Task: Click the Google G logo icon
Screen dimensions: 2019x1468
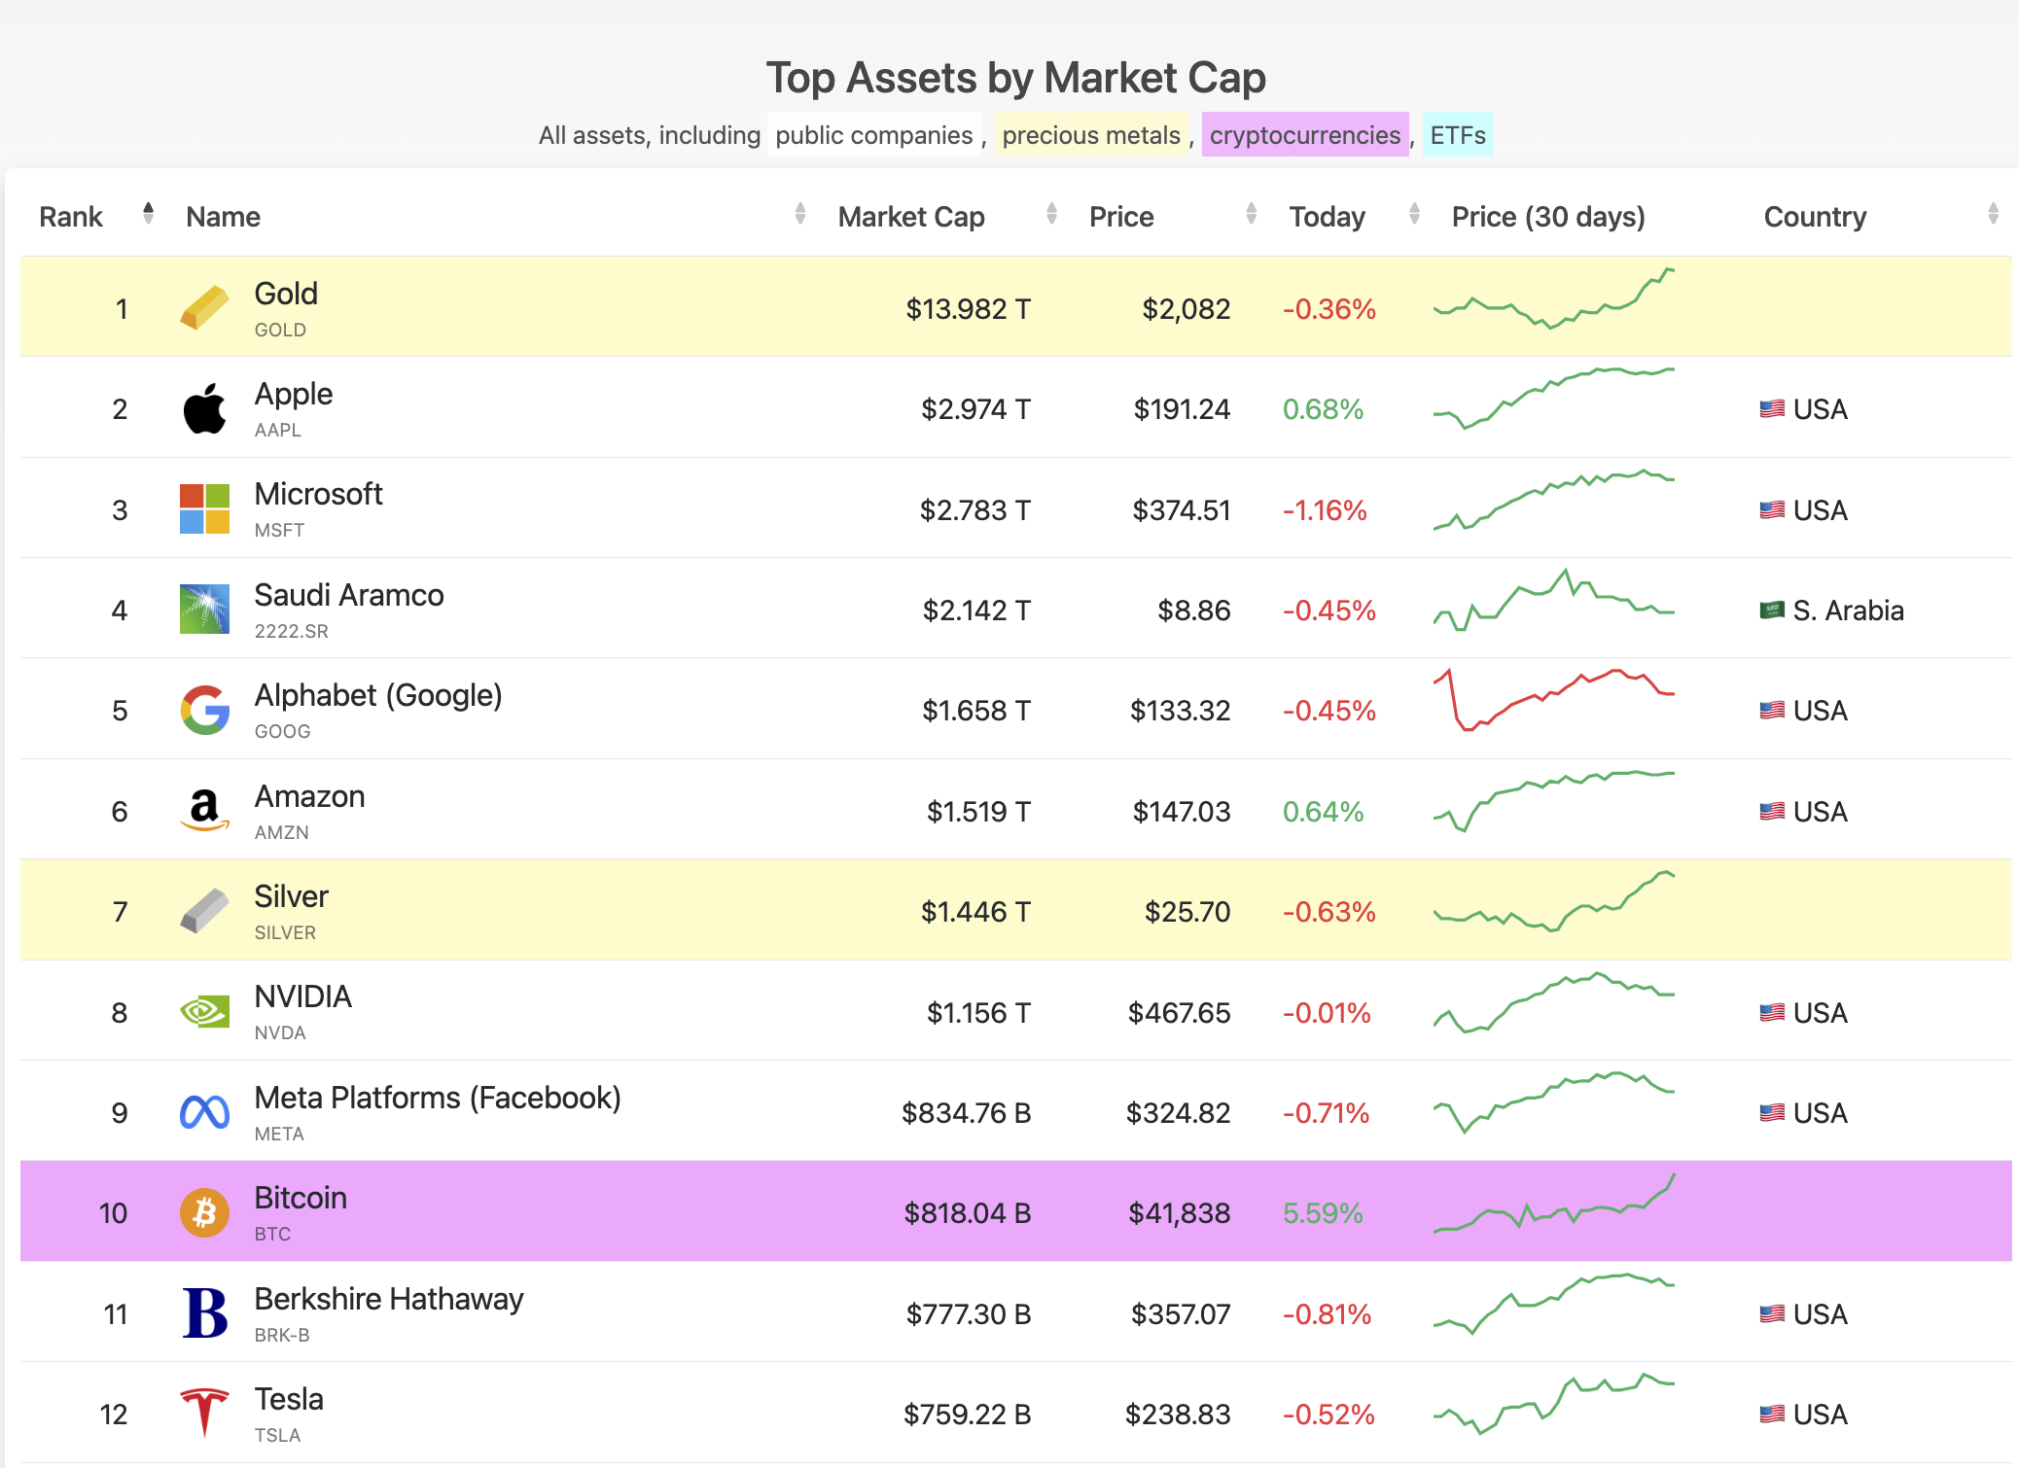Action: point(204,710)
